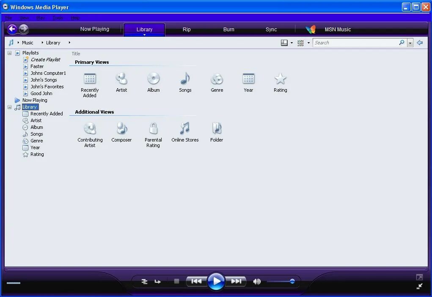Open the Genre view icon in Primary Views
This screenshot has height=297, width=432.
coord(217,79)
